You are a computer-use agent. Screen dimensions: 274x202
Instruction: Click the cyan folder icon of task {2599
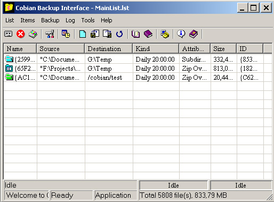[x=9, y=59]
